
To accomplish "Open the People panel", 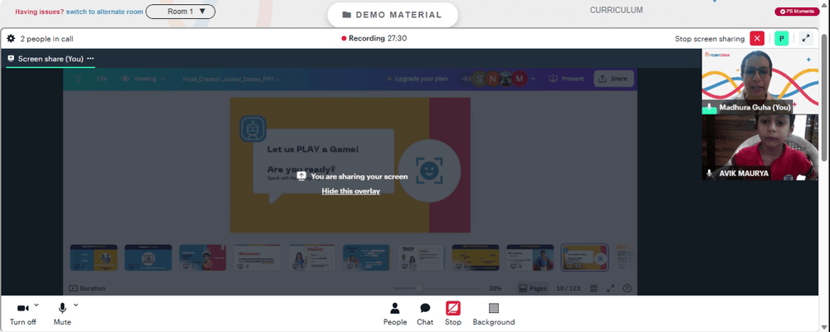I will click(x=395, y=314).
